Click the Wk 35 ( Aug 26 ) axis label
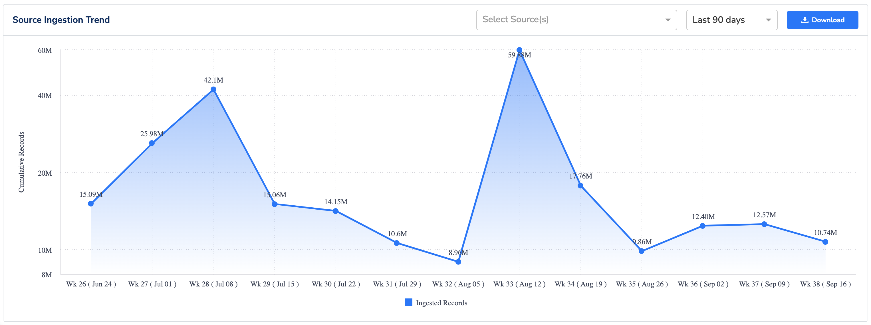The width and height of the screenshot is (871, 325). coord(642,284)
